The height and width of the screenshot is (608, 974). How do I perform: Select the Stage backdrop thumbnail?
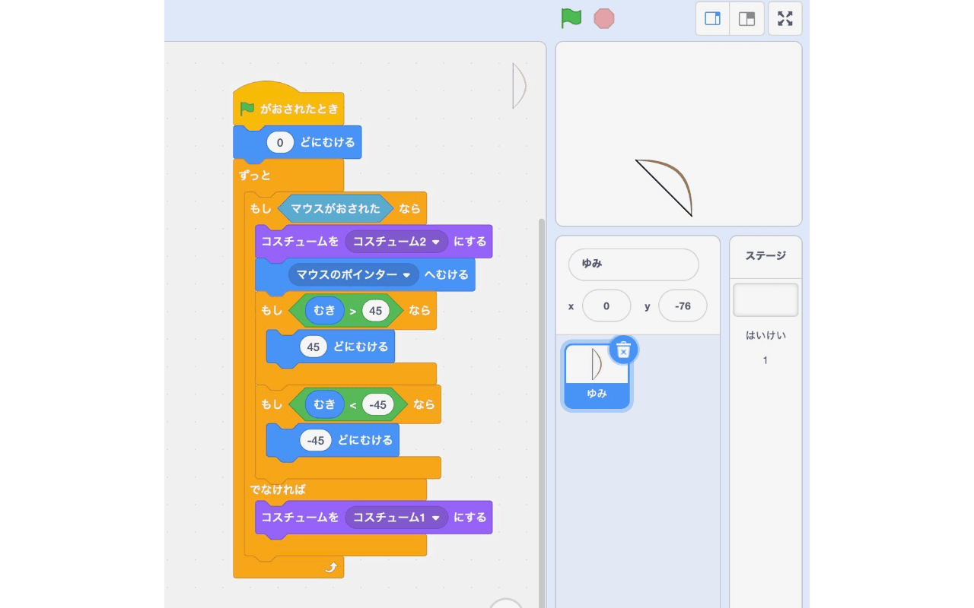[766, 300]
